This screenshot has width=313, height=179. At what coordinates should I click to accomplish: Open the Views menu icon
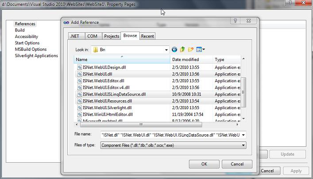(201, 49)
